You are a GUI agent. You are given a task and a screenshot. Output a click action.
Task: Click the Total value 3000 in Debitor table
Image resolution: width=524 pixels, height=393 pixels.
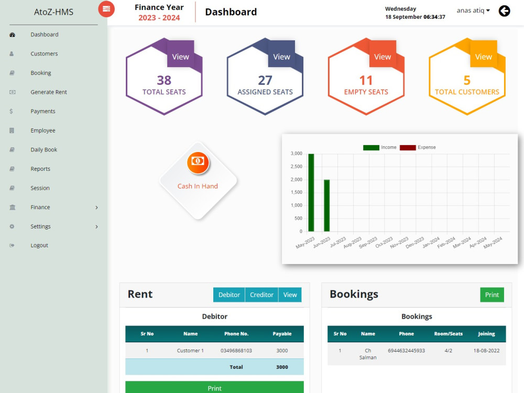[x=282, y=367]
